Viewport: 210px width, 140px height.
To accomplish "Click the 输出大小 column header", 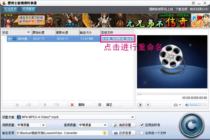I will click(90, 33).
